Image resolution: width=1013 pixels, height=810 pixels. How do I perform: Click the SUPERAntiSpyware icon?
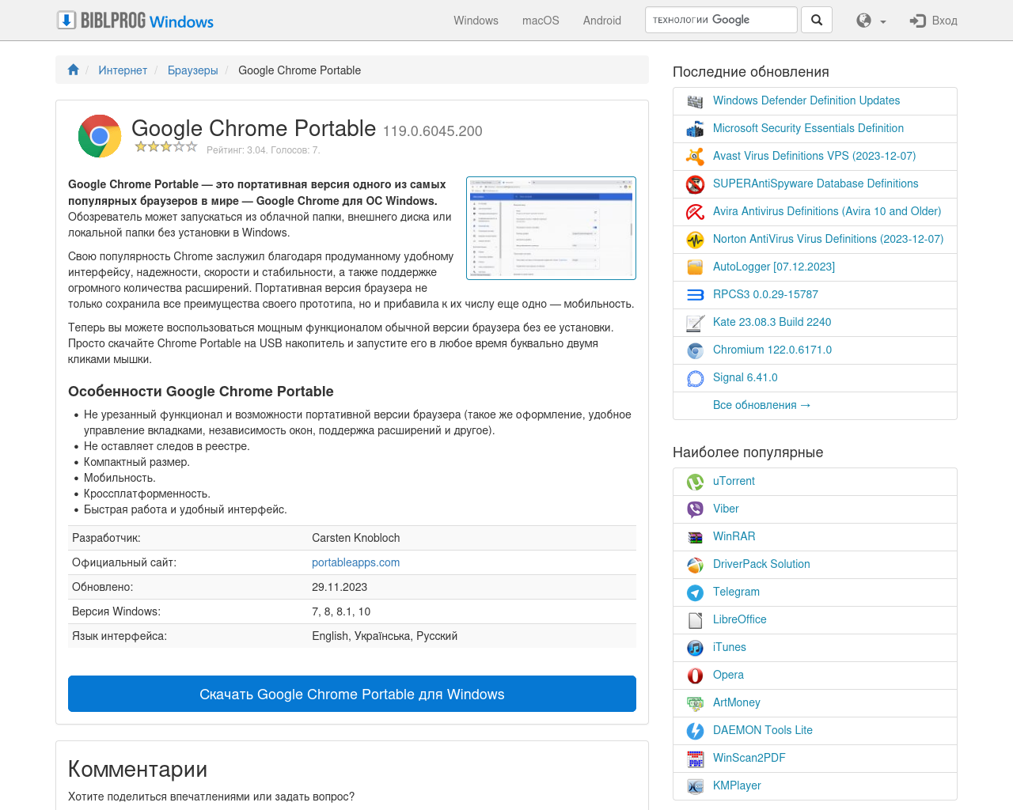click(x=695, y=184)
